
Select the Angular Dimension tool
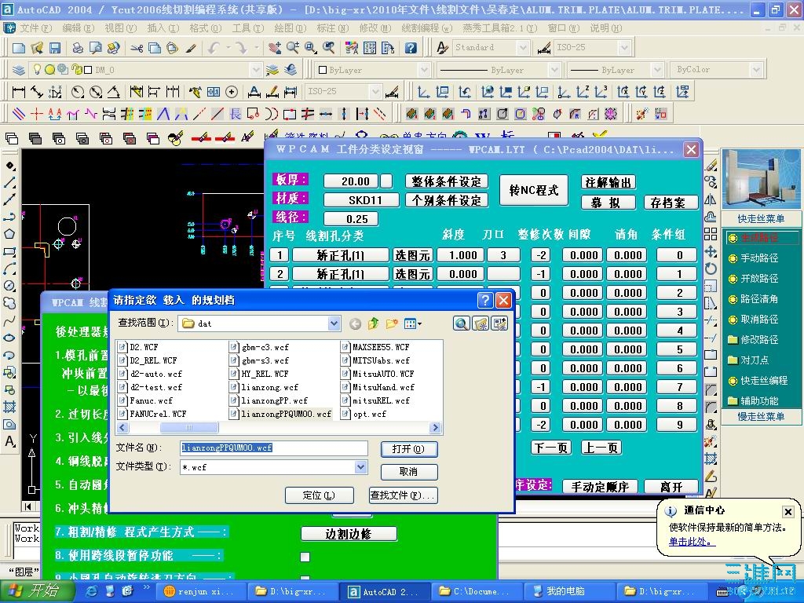(114, 92)
